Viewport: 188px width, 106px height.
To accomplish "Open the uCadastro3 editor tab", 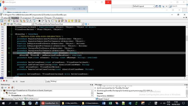I will (x=38, y=18).
